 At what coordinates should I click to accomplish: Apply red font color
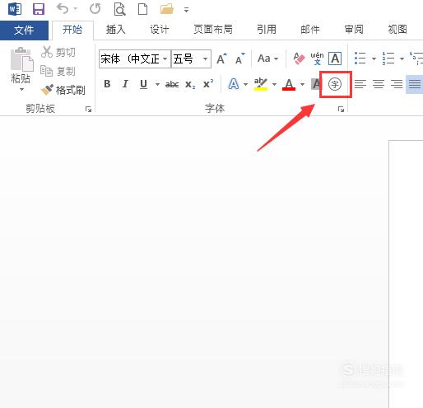(x=289, y=84)
